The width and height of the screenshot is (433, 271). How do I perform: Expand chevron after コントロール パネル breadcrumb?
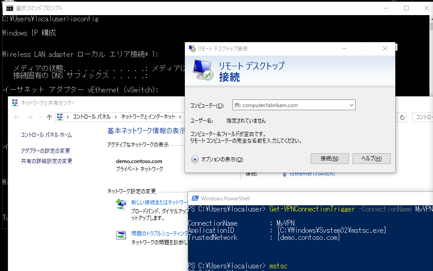click(116, 117)
